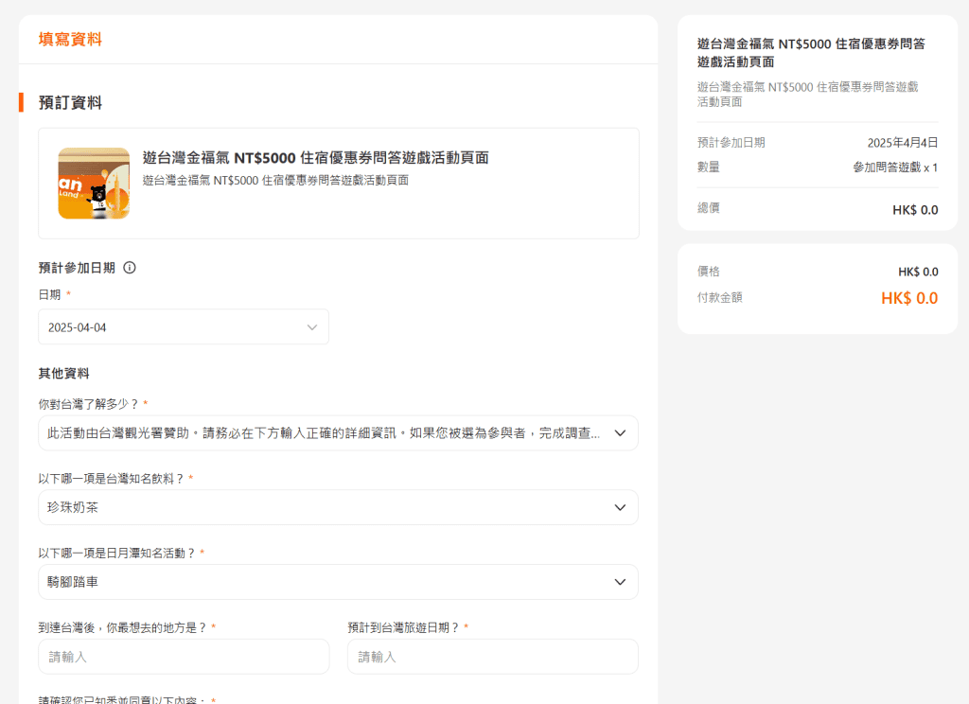Focus the 到達台灣後最想去的地方 input field

coord(184,657)
